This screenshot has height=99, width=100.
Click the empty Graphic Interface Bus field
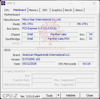click(63, 76)
